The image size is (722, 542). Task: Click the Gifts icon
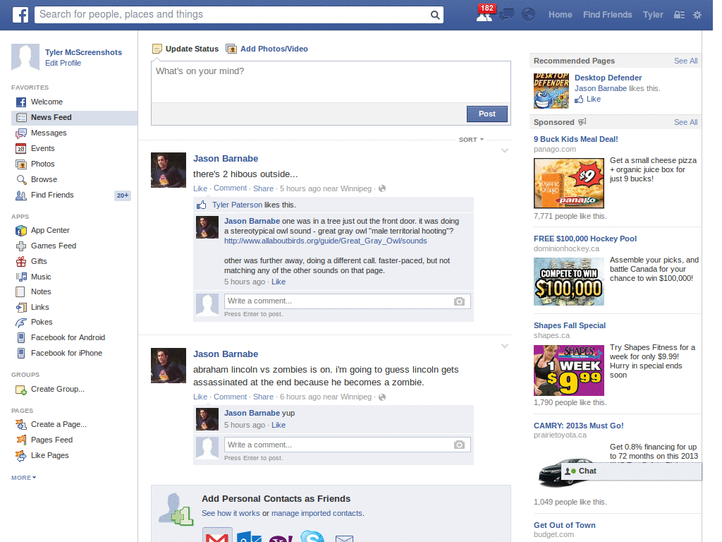21,261
